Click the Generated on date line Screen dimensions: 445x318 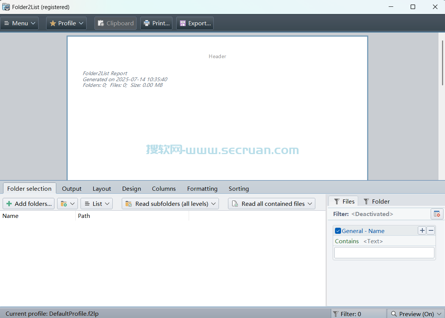[125, 79]
